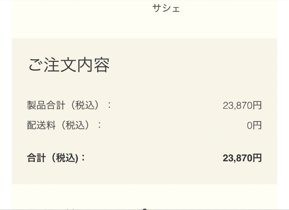The image size is (289, 210).
Task: Tap the partially visible icon at bottom center
Action: 145,209
